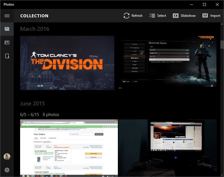Click the 6/5 – 6/15 date range label
This screenshot has width=224, height=177.
tap(30, 115)
